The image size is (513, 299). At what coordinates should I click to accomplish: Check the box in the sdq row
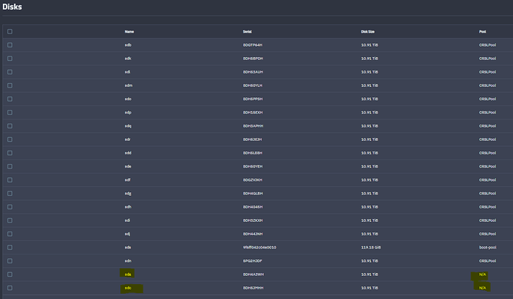[10, 126]
